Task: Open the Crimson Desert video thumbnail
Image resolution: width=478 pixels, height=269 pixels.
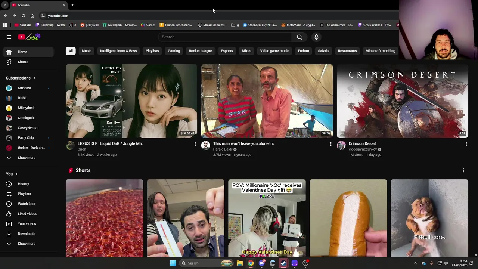Action: pos(402,101)
